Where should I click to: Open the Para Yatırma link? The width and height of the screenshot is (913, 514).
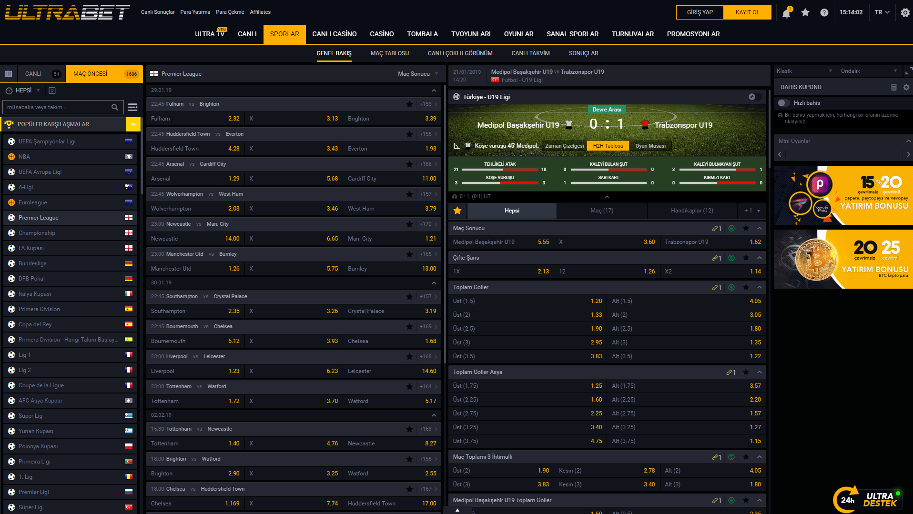[x=195, y=12]
